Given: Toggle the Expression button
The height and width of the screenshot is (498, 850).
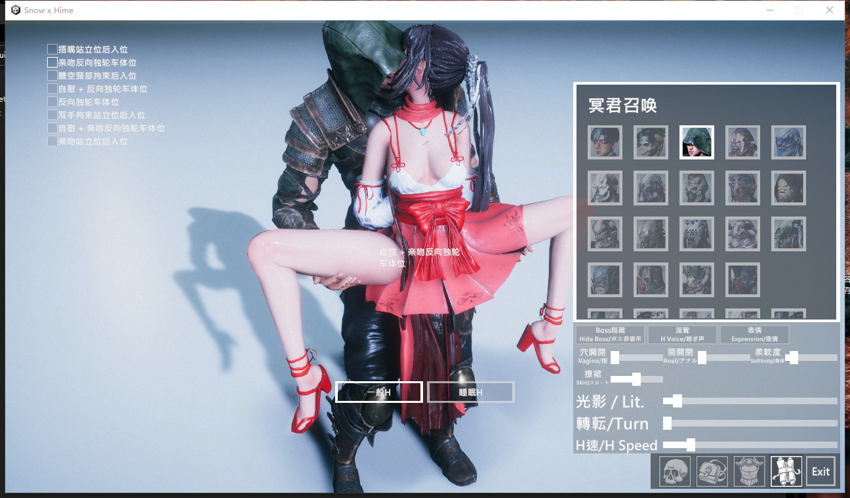Looking at the screenshot, I should 754,335.
